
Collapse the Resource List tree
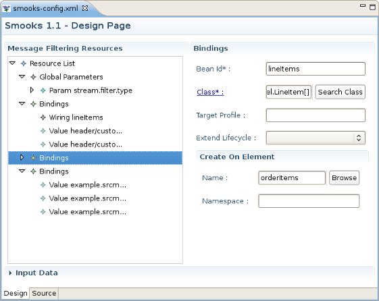12,63
